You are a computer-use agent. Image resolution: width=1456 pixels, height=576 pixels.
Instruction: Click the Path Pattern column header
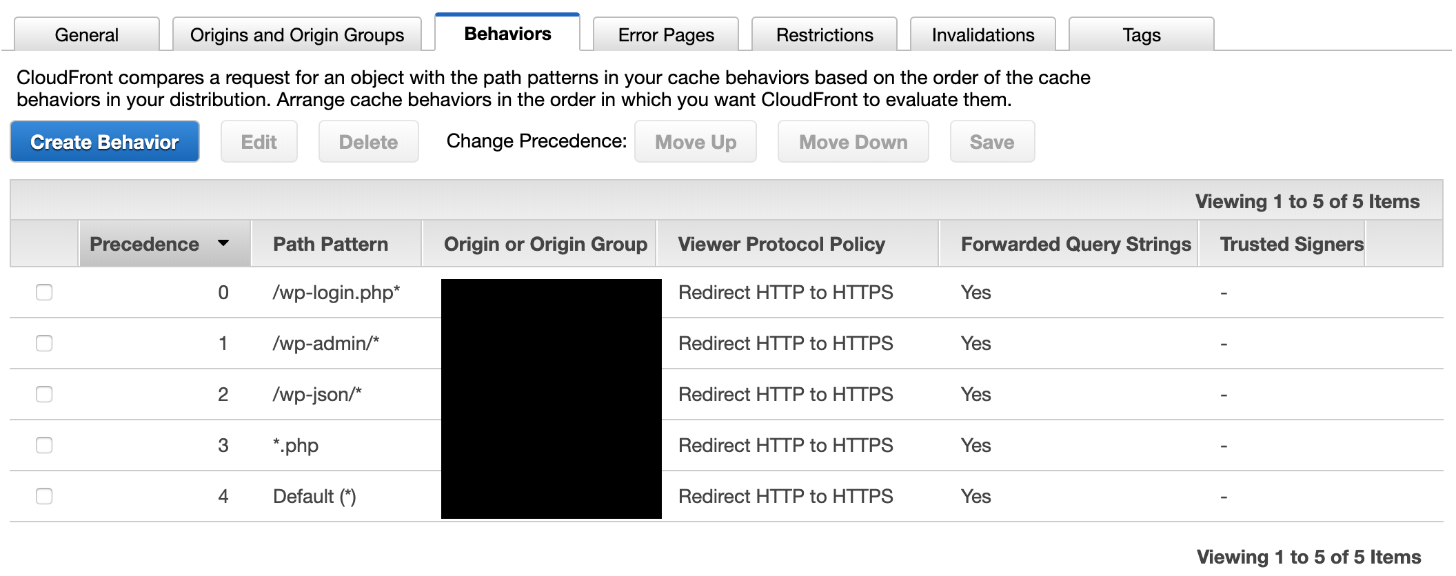click(x=331, y=244)
